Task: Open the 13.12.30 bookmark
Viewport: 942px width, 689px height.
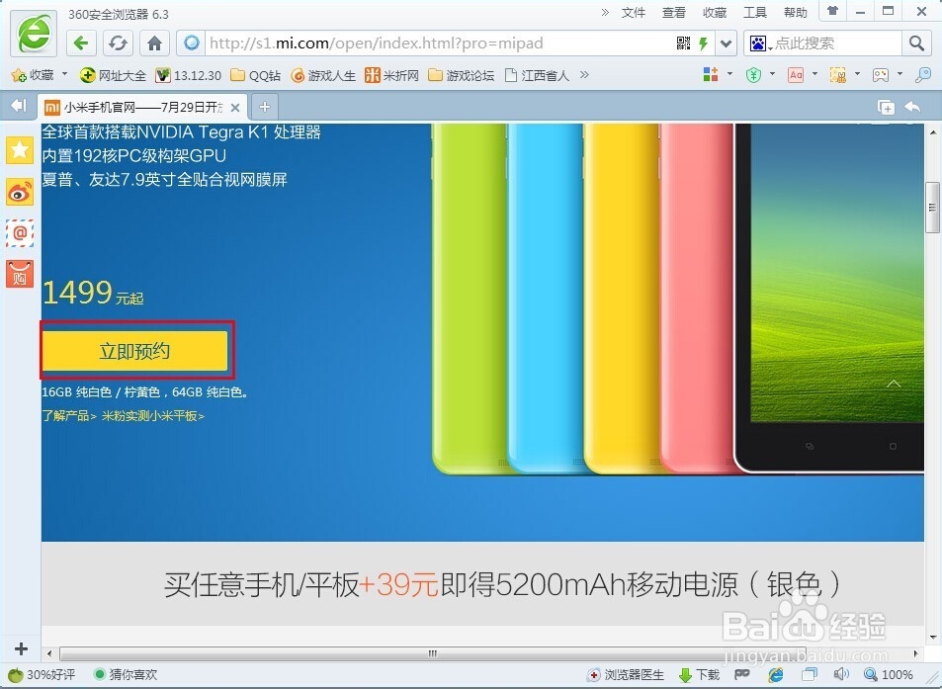Action: [x=188, y=75]
